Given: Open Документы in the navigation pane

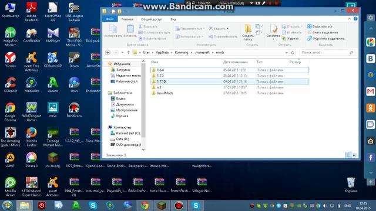Looking at the screenshot, I should tap(122, 104).
